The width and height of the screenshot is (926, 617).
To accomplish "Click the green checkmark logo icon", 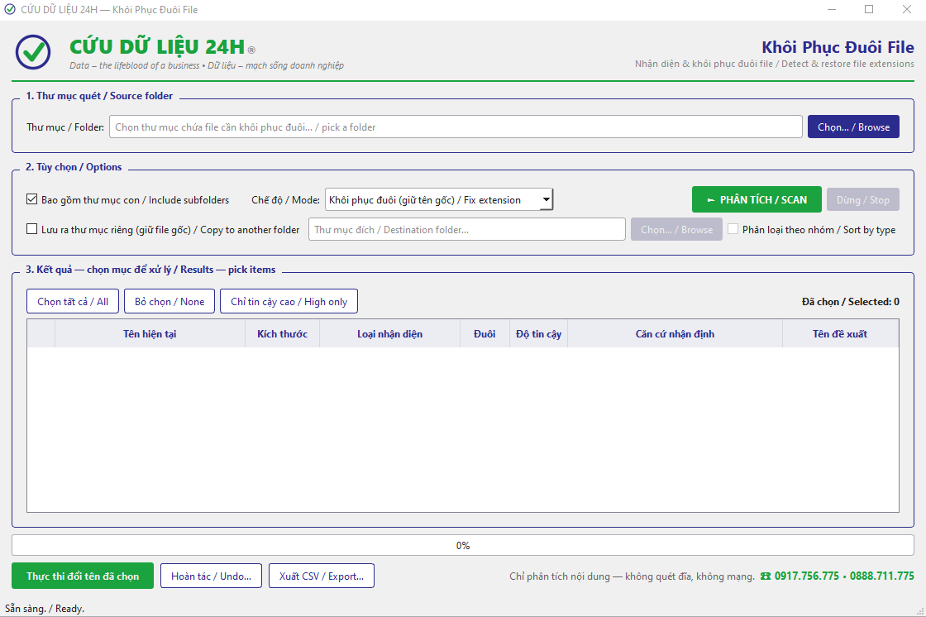I will coord(33,52).
